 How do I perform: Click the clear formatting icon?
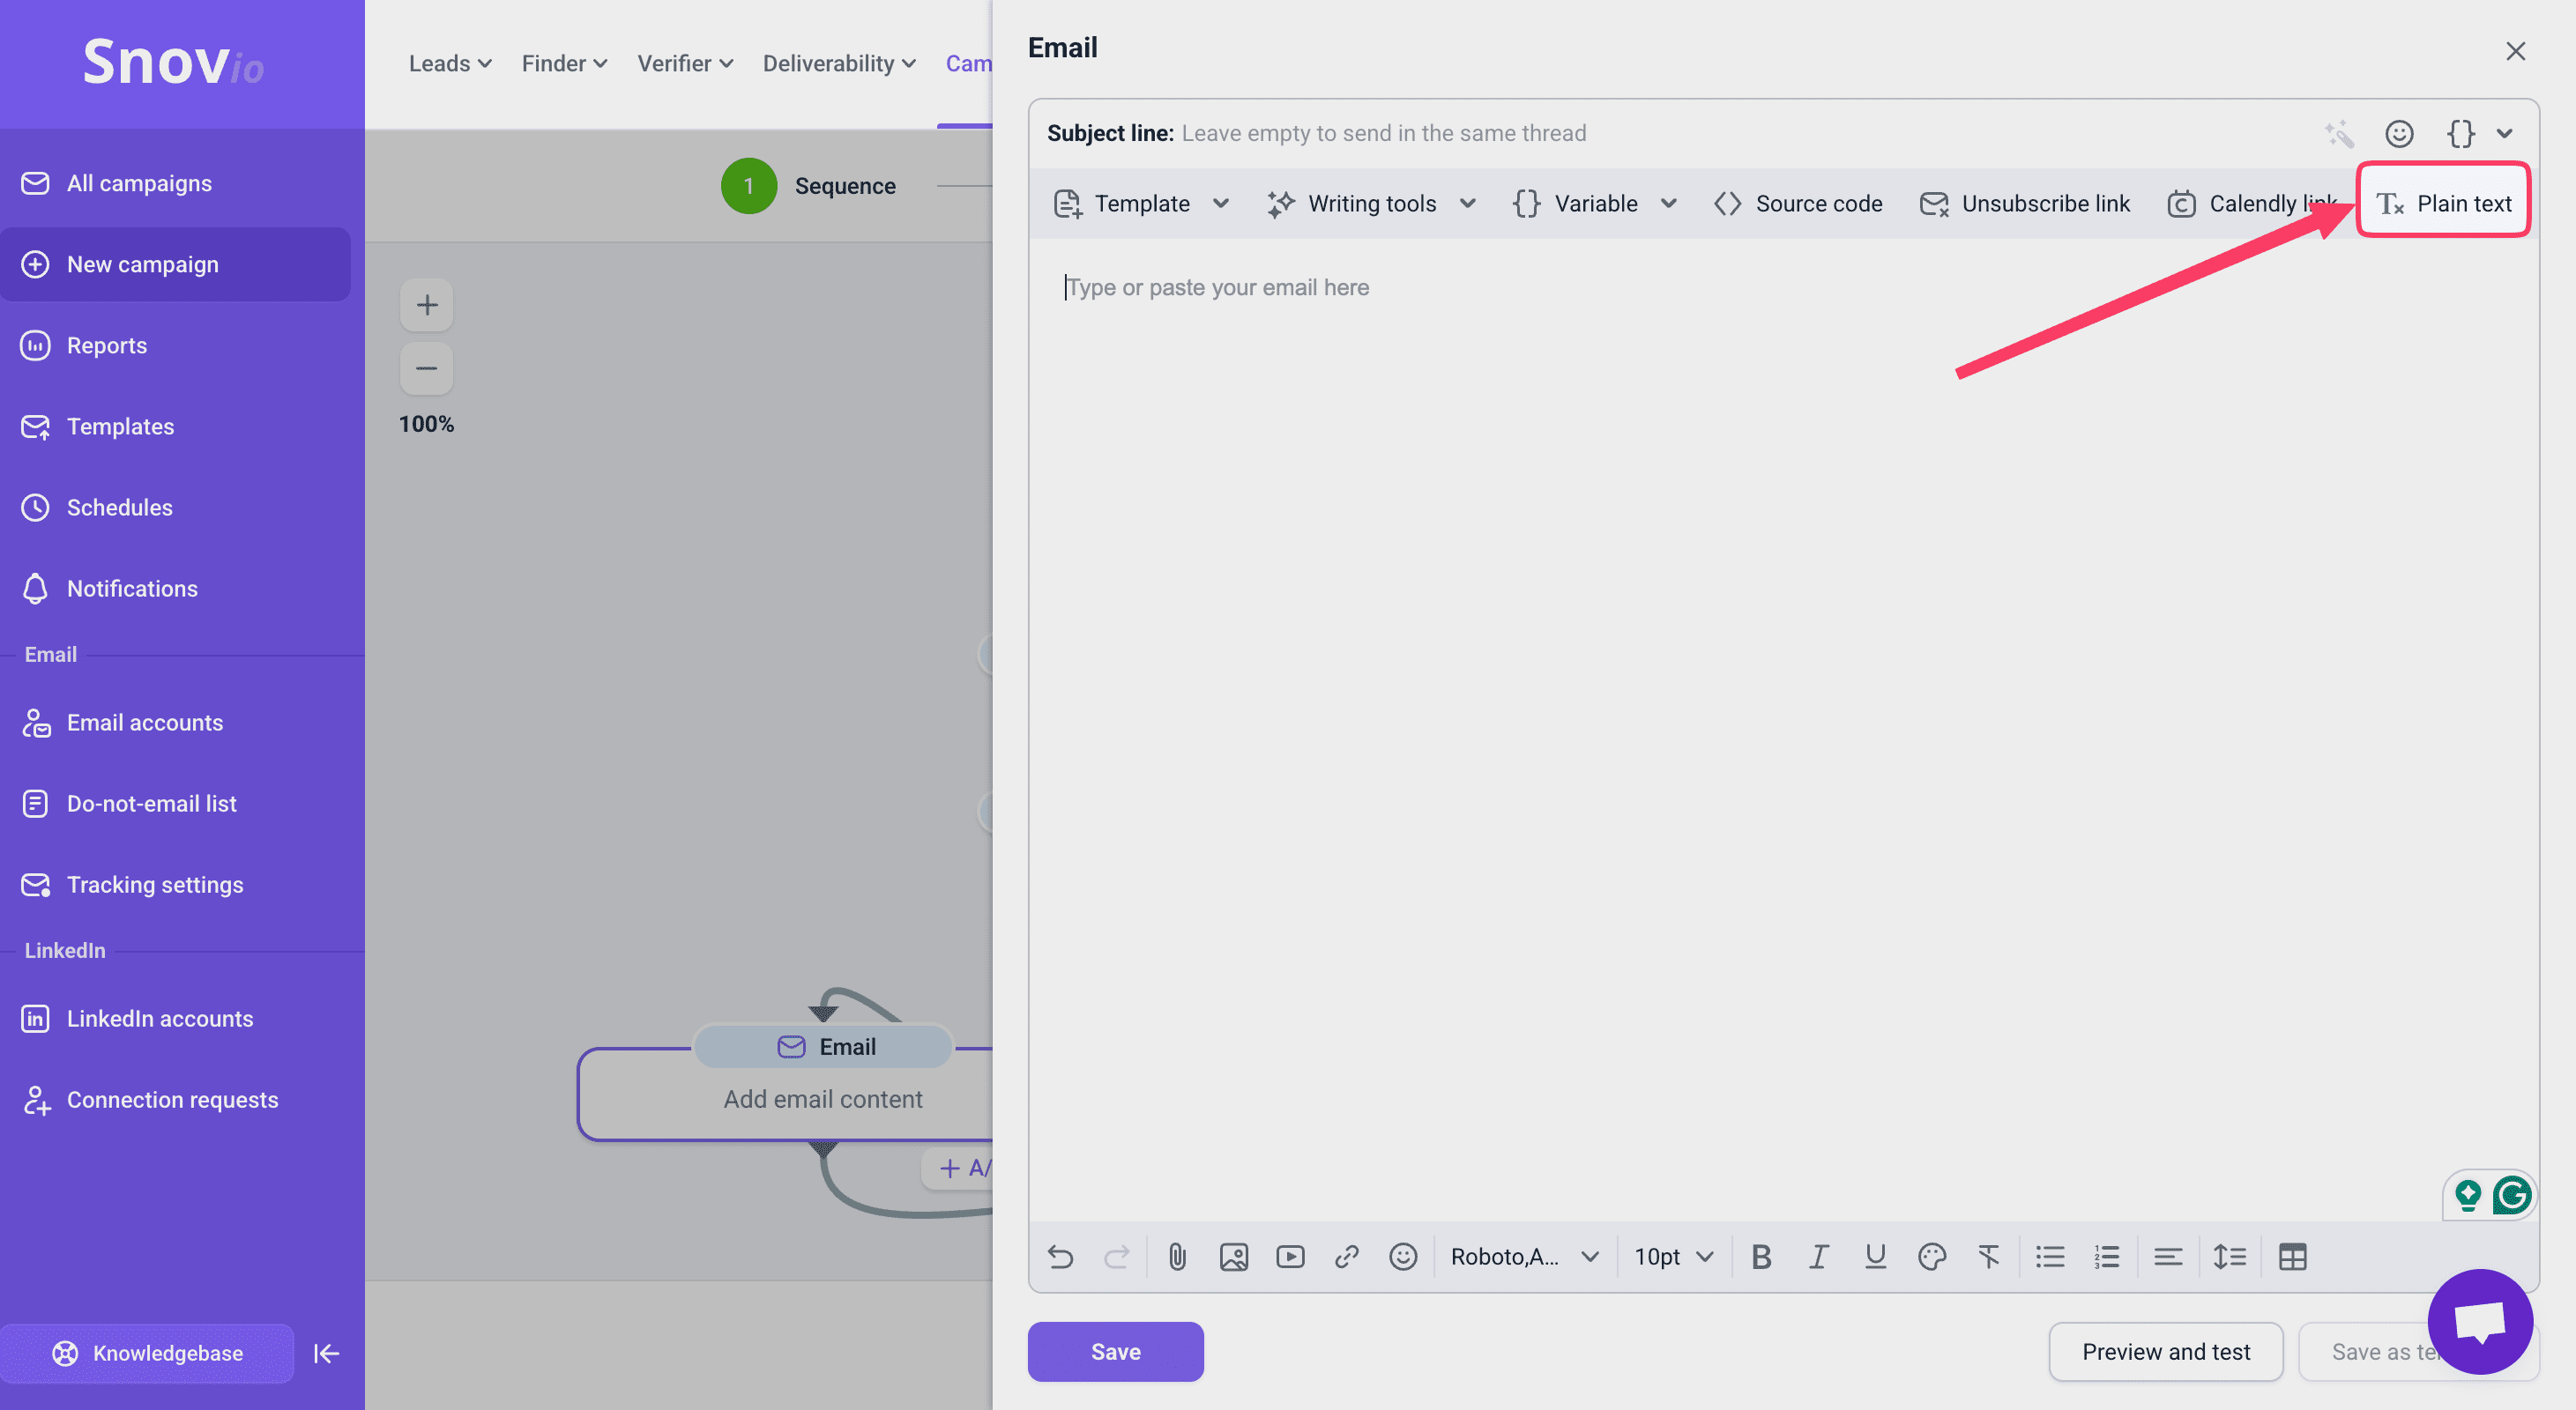1988,1256
